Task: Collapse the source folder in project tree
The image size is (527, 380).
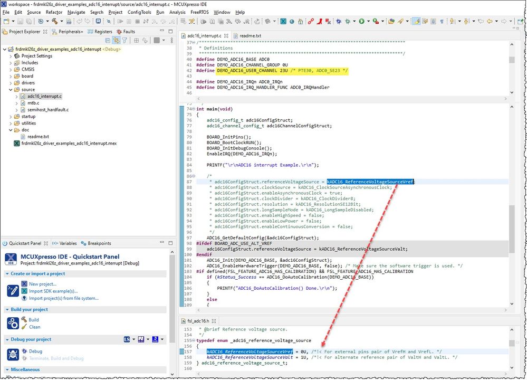Action: click(11, 90)
